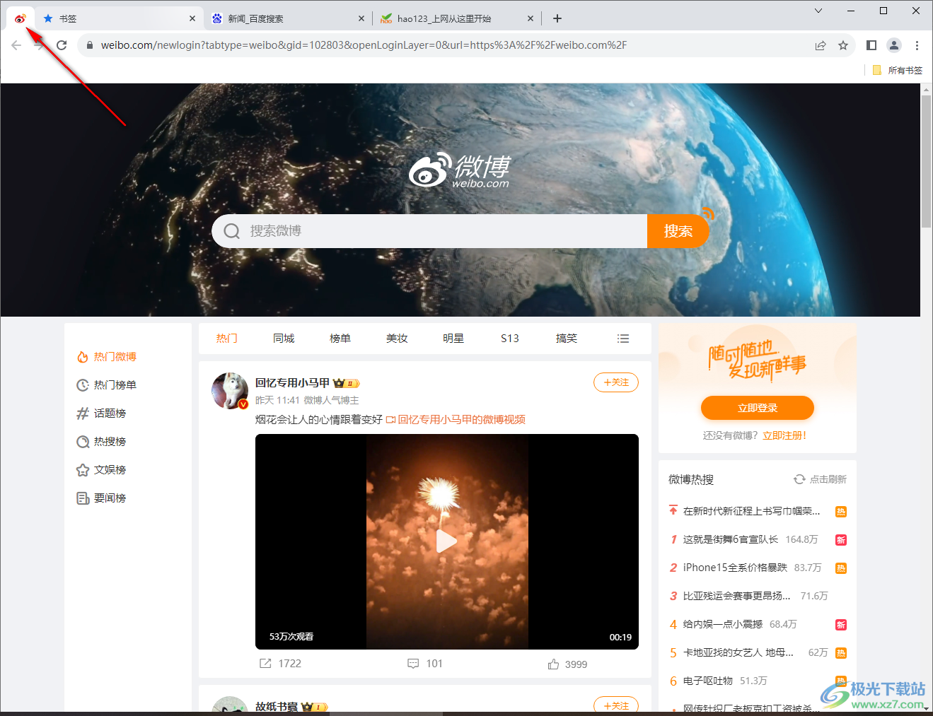
Task: Select the 搞笑 feed tab
Action: tap(567, 339)
